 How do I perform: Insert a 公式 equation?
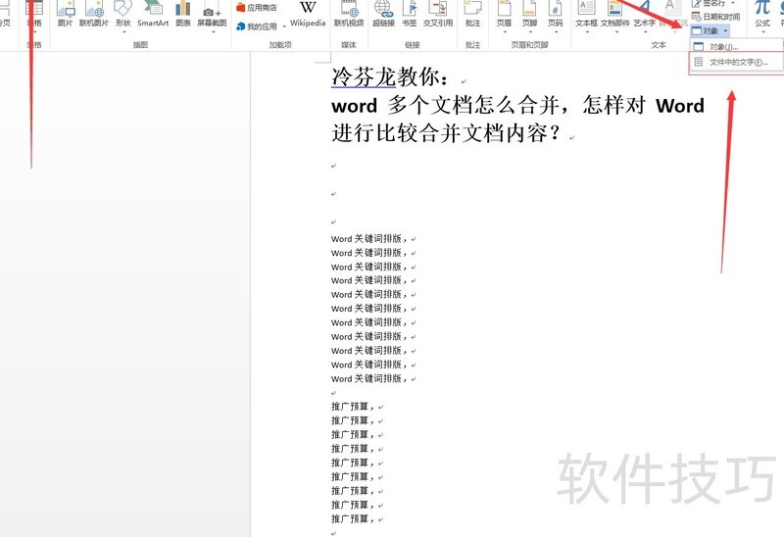click(x=762, y=15)
